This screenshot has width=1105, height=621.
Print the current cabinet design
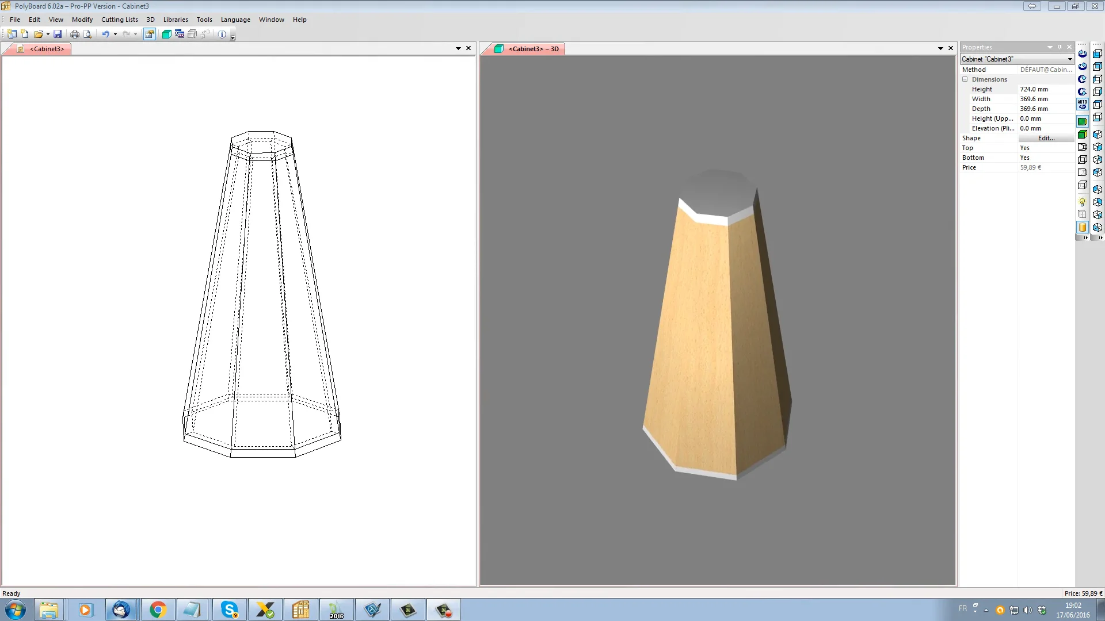75,34
